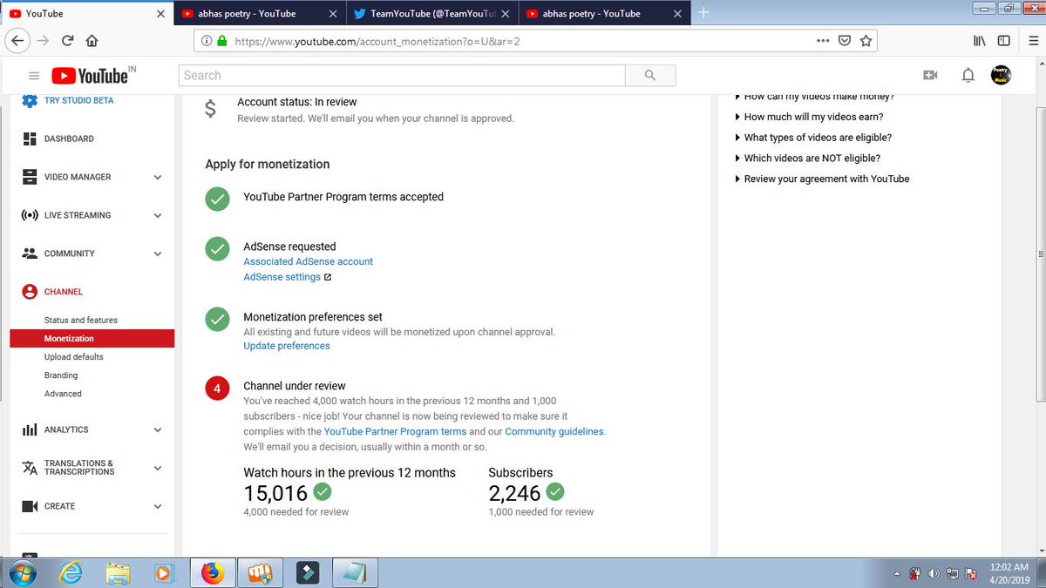Go to Branding settings
Viewport: 1046px width, 588px height.
pyautogui.click(x=61, y=375)
